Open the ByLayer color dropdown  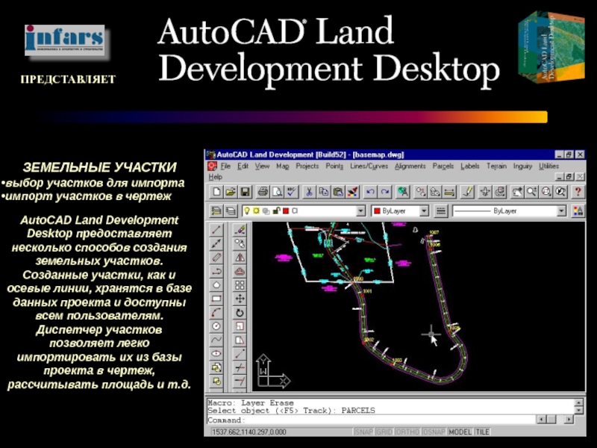point(424,211)
